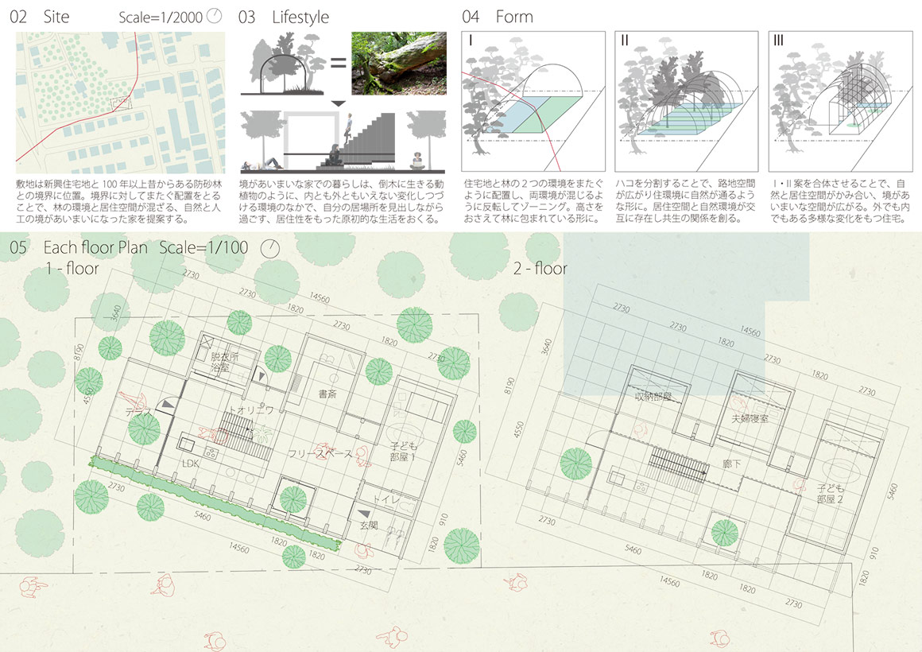Image resolution: width=922 pixels, height=652 pixels.
Task: Click the north compass icon beside Scale=1/2000
Action: (x=215, y=16)
